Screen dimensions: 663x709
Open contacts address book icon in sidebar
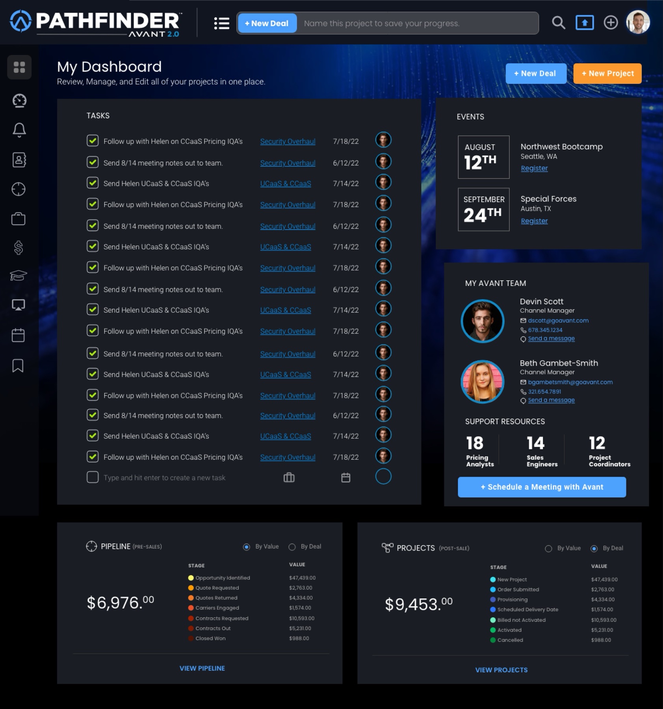(19, 160)
